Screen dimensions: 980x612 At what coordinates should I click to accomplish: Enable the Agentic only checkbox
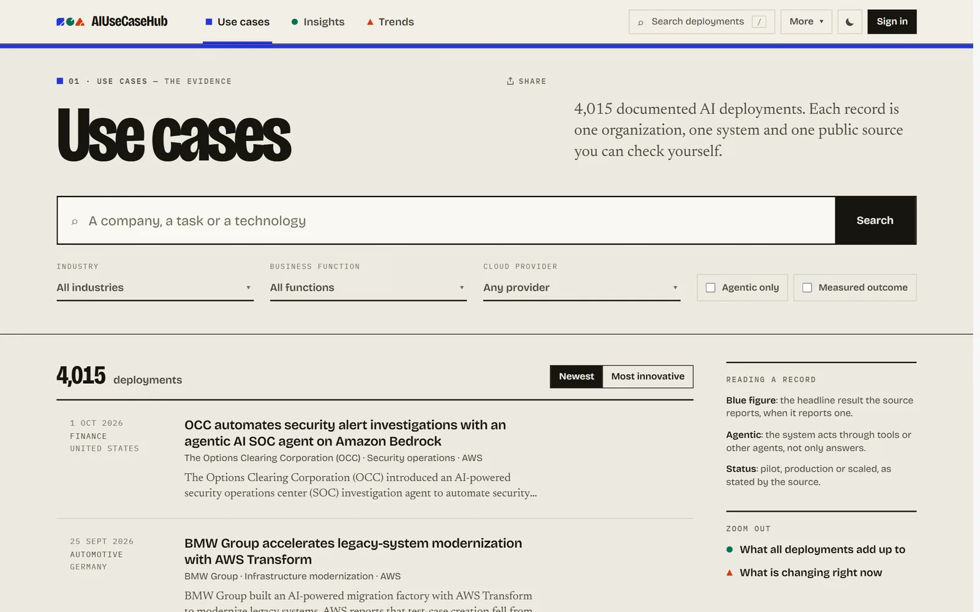(x=710, y=288)
